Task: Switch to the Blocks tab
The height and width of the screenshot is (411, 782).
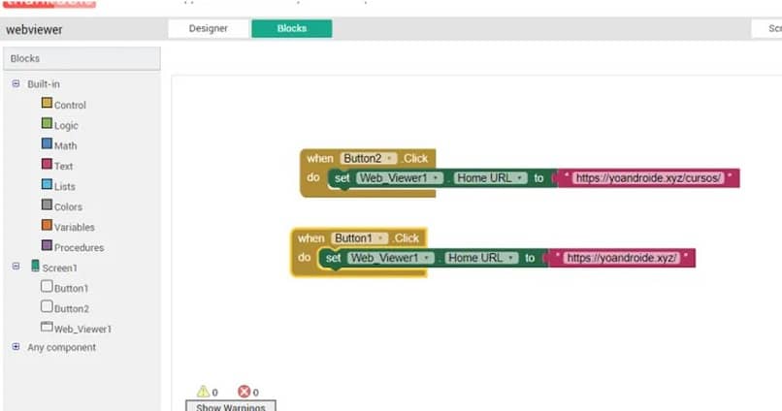Action: point(291,28)
